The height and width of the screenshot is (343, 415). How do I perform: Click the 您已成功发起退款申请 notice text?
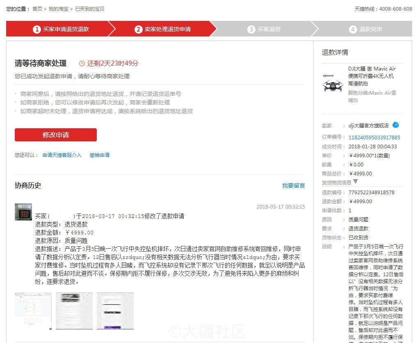(x=72, y=77)
